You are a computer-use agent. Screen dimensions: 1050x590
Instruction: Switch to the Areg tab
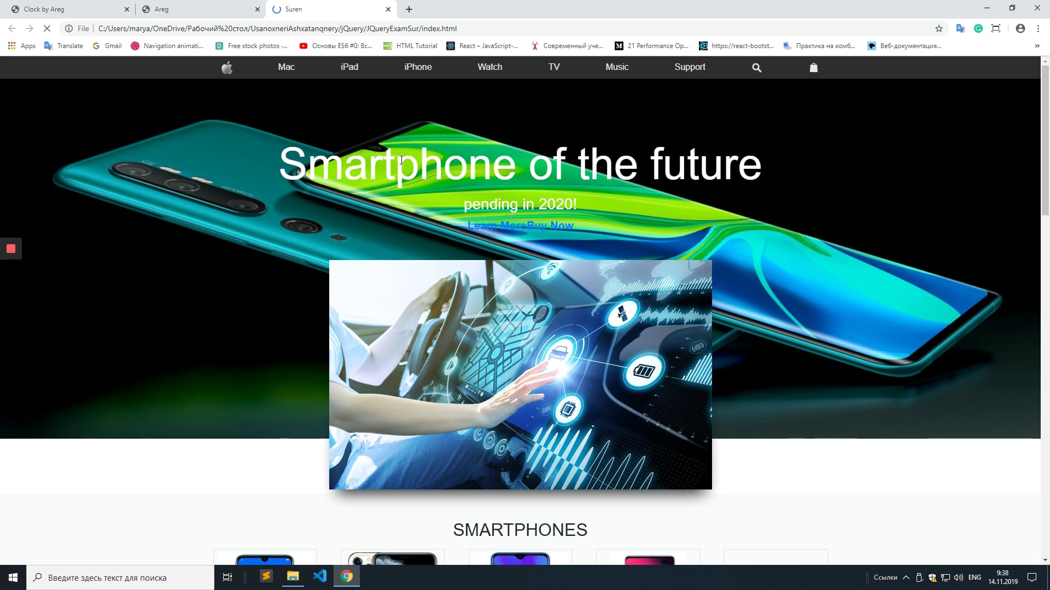click(200, 9)
